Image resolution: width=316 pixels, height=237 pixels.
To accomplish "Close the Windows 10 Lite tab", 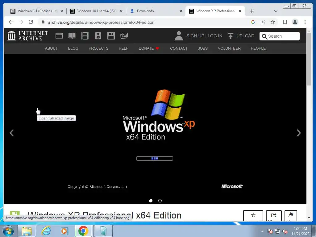I will [121, 11].
